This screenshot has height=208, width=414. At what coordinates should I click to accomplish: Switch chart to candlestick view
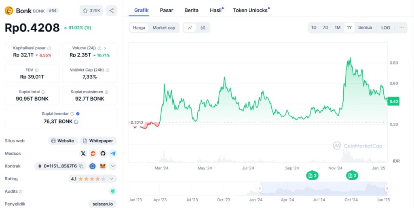coord(203,27)
